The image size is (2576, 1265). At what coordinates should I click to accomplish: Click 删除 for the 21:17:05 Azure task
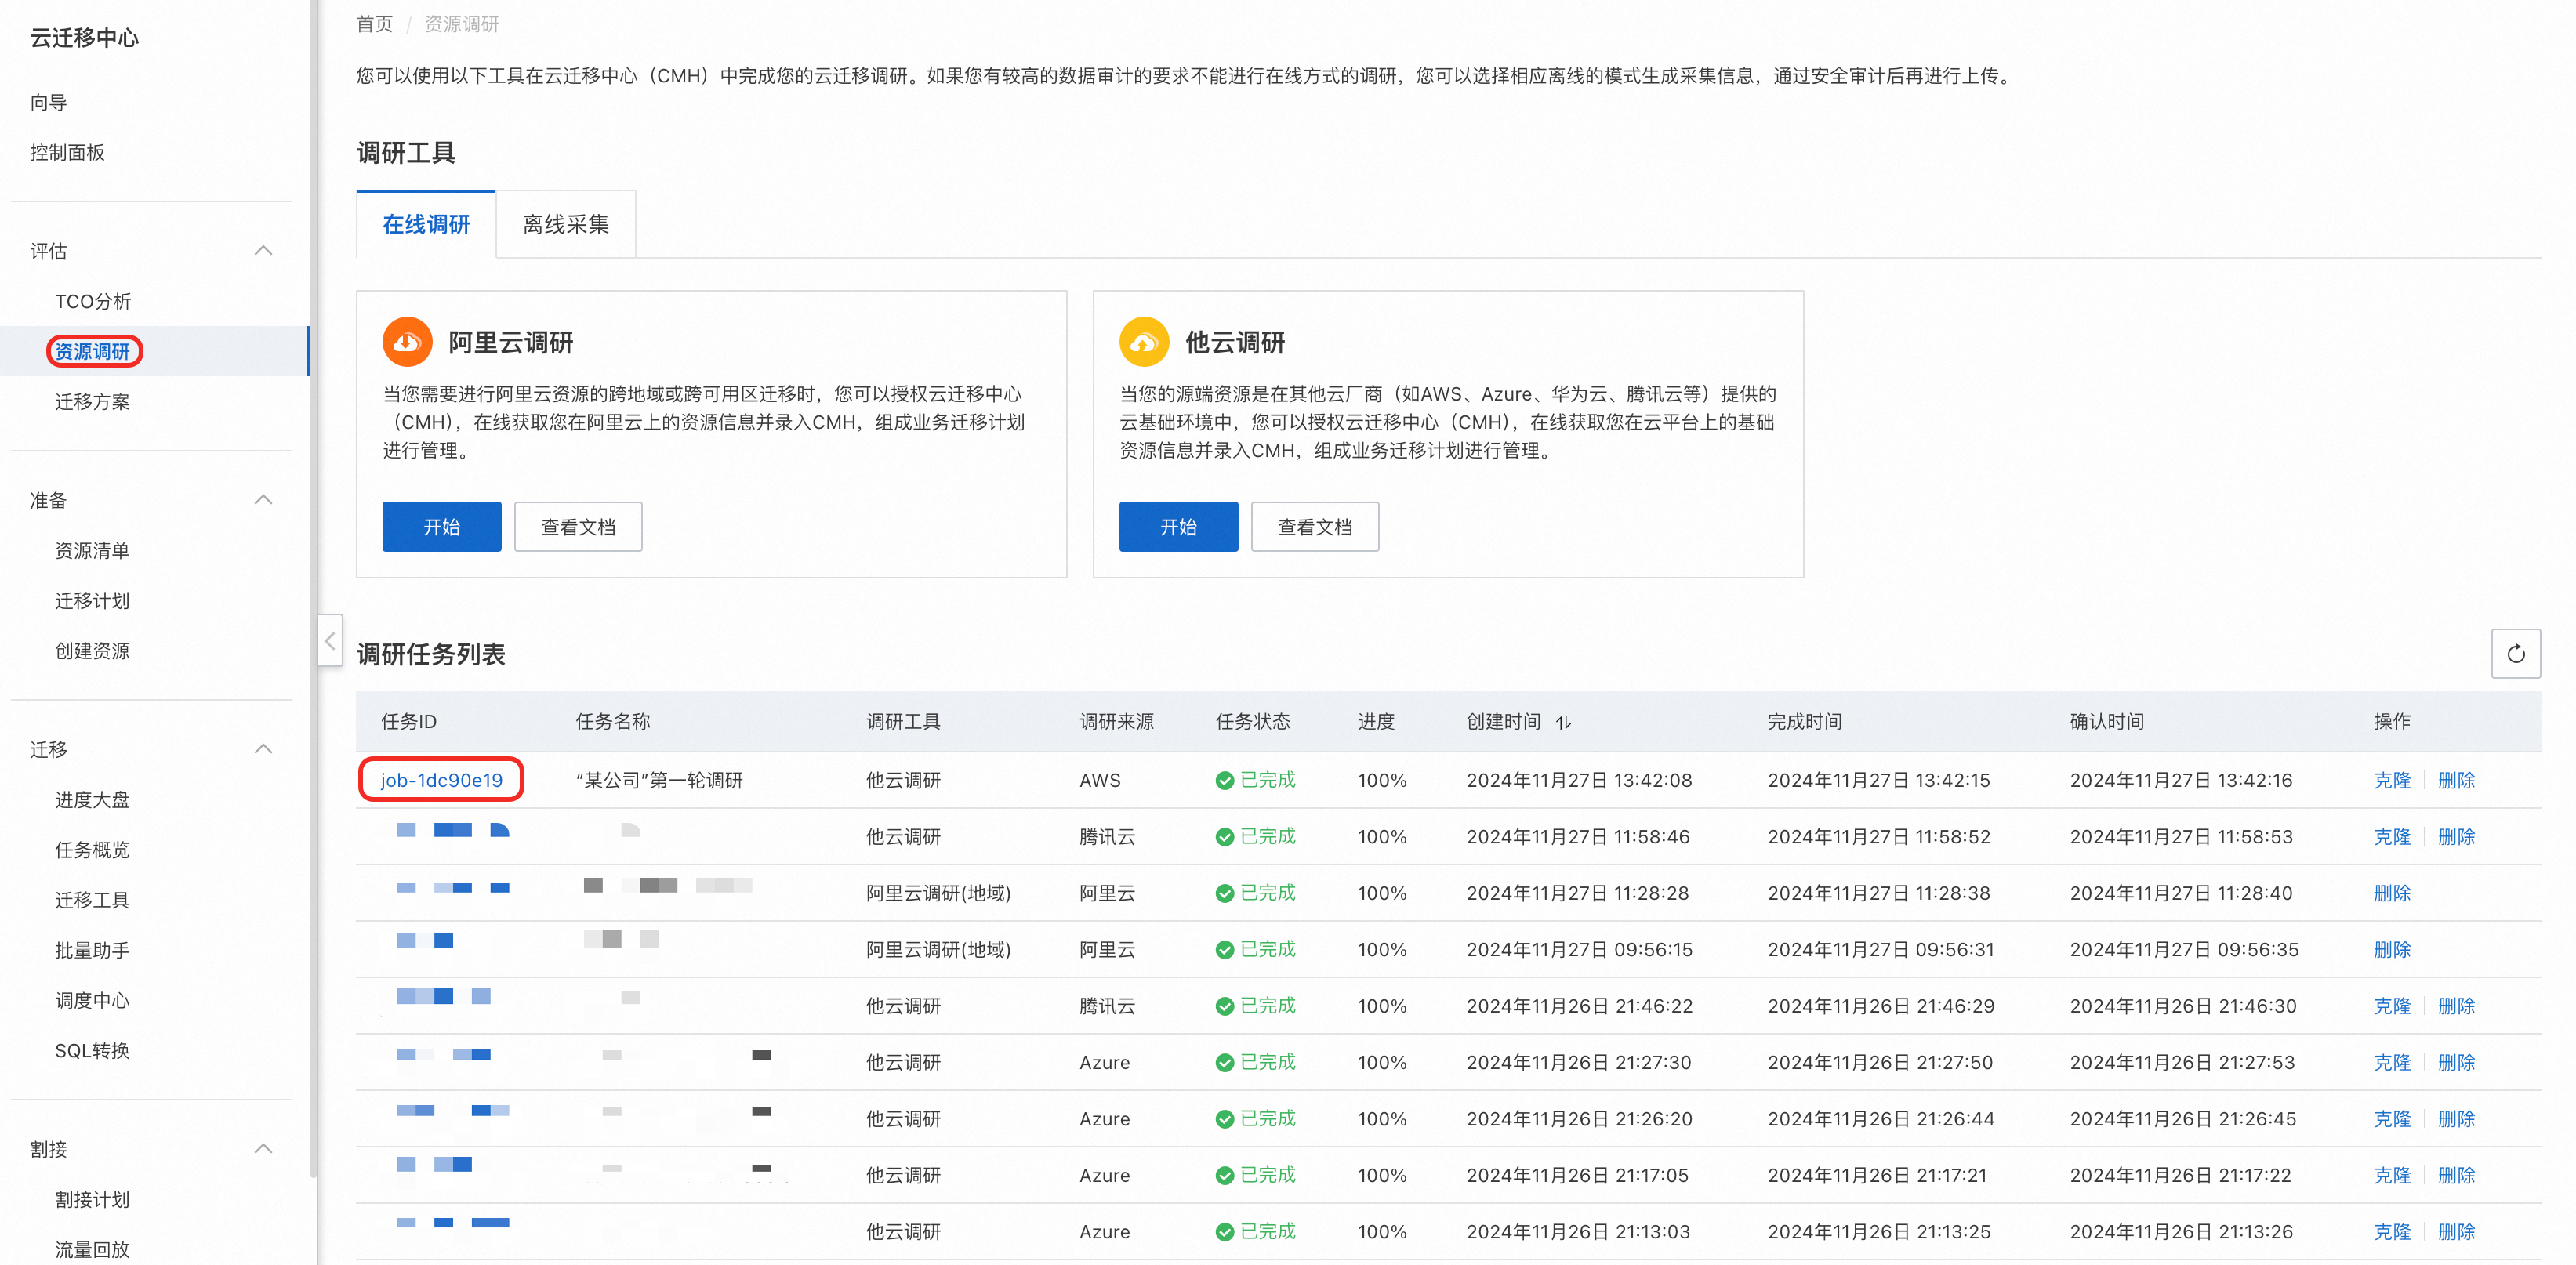tap(2456, 1175)
